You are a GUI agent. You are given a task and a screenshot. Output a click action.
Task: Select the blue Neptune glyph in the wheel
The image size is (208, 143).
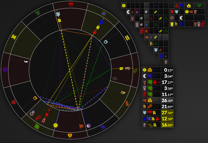tap(101, 22)
